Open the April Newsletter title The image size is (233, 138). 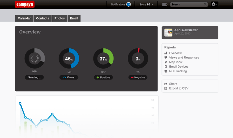[186, 30]
